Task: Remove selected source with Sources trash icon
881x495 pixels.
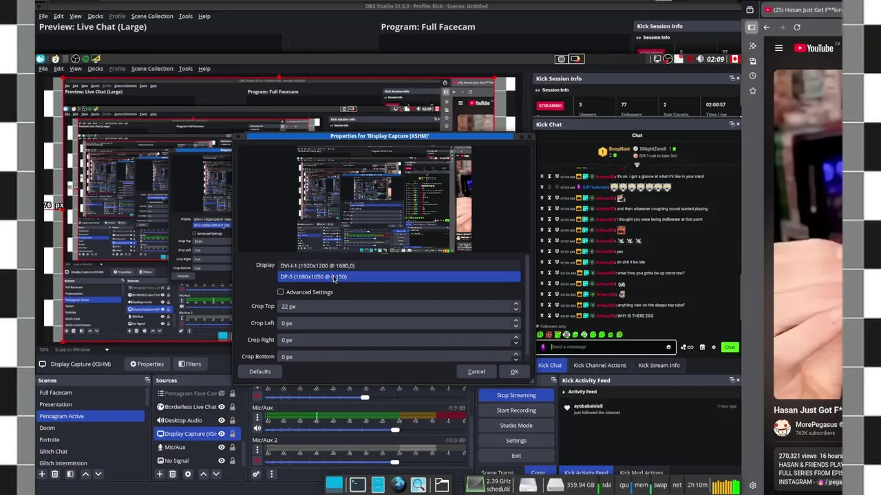Action: [173, 474]
